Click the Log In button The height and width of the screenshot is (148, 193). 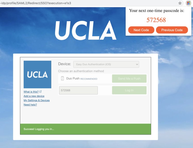pos(129,90)
